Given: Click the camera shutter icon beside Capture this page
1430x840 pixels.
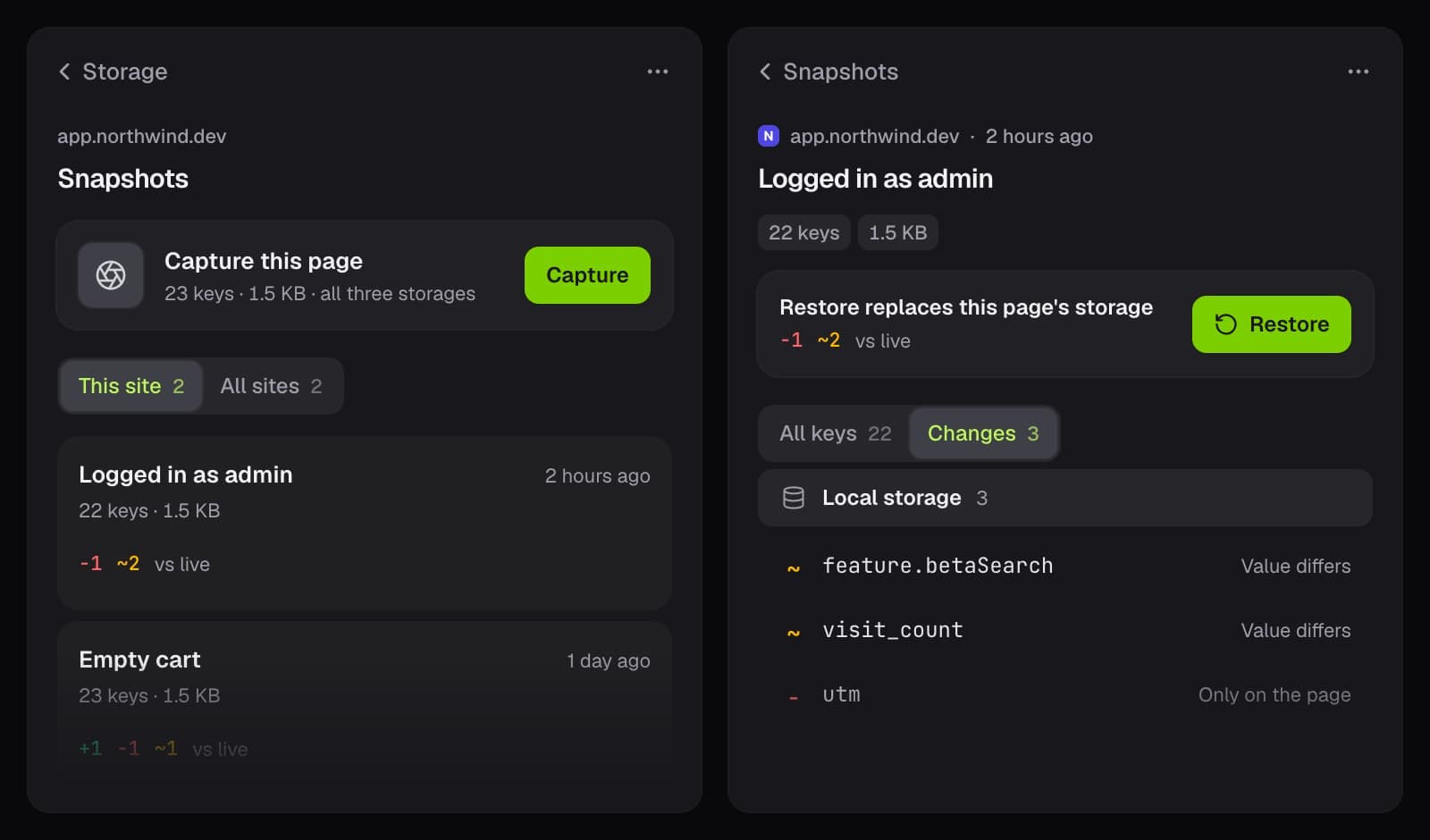Looking at the screenshot, I should (x=111, y=275).
